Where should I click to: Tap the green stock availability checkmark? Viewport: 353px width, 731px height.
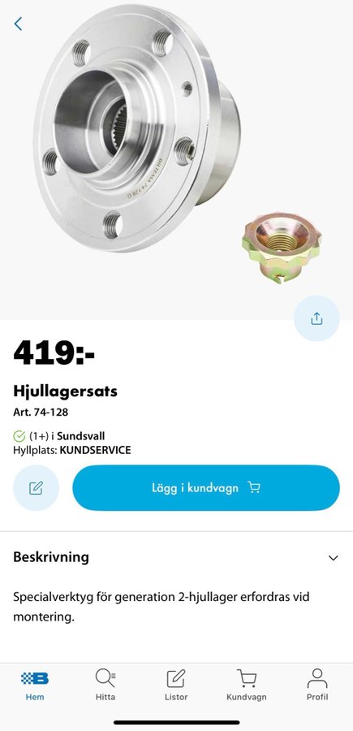point(19,436)
